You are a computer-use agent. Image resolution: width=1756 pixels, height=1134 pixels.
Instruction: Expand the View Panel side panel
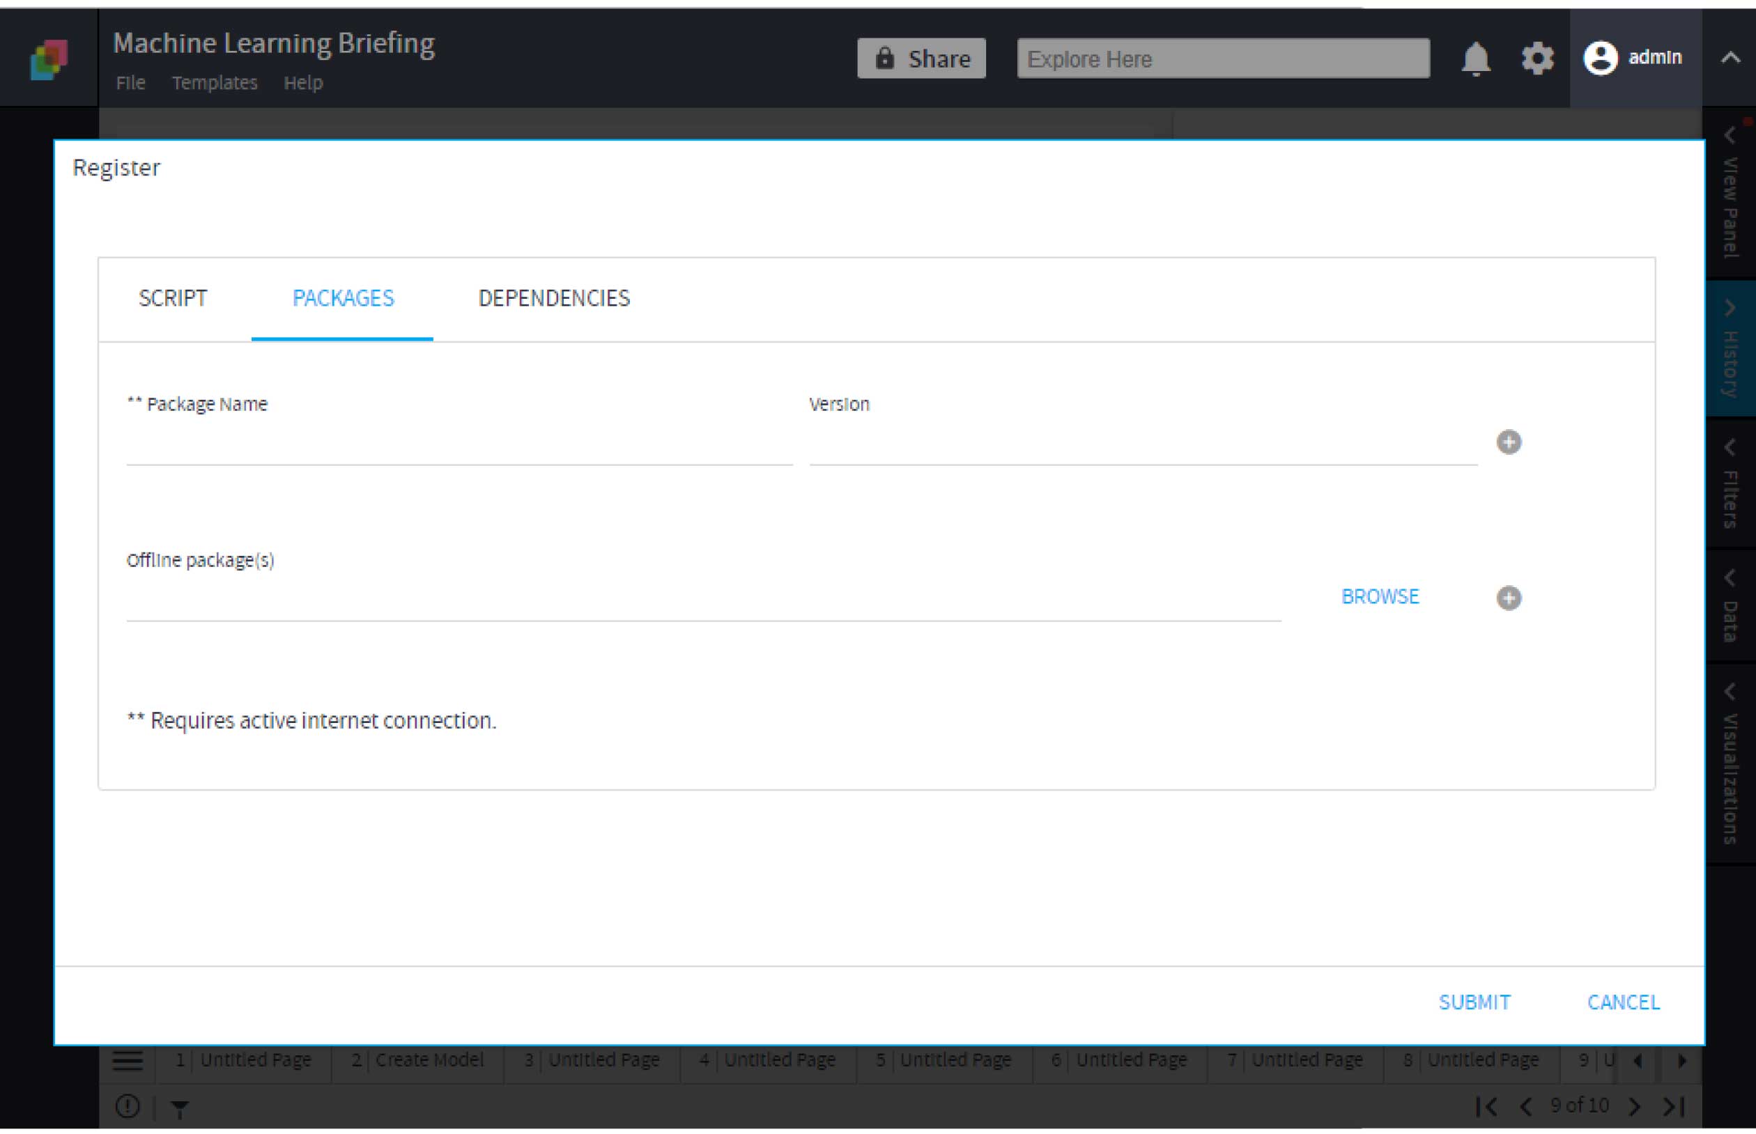1730,193
